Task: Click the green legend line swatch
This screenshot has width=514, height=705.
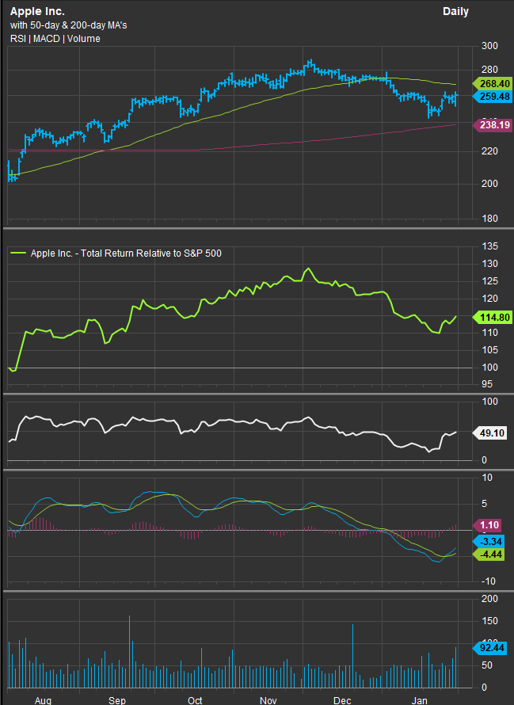Action: pos(17,253)
